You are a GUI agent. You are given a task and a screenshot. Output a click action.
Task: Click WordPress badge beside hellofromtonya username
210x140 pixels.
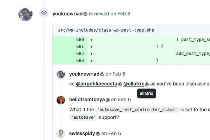point(108,100)
